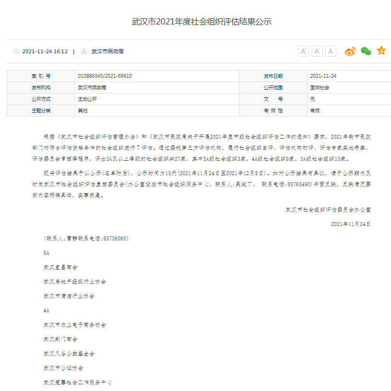Select the contact line with phone 85736060

click(x=86, y=238)
